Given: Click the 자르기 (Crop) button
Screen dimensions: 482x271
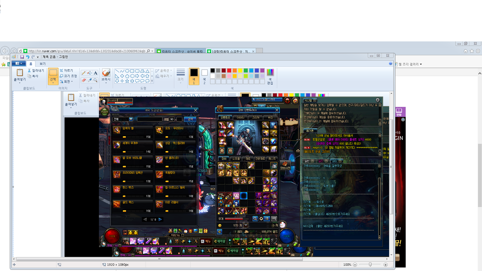Looking at the screenshot, I should pyautogui.click(x=66, y=71).
